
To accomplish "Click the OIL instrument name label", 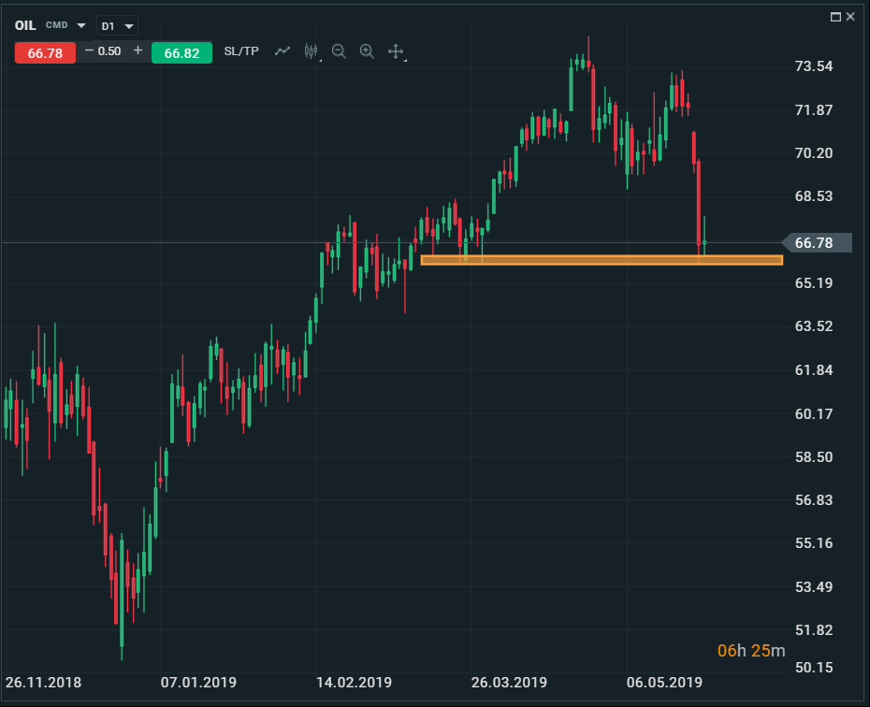I will point(25,25).
